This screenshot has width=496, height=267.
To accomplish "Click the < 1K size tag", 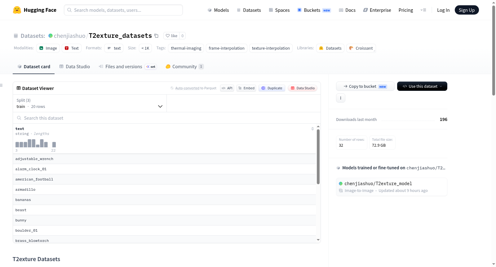I will pyautogui.click(x=145, y=48).
